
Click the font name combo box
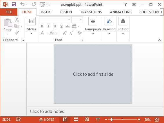pyautogui.click(x=55, y=20)
